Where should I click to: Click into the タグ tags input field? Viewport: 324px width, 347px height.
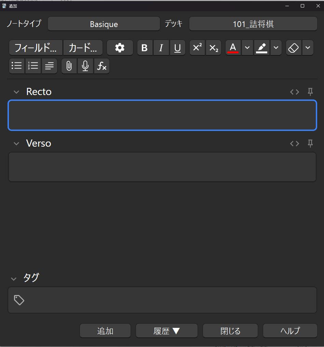point(167,300)
